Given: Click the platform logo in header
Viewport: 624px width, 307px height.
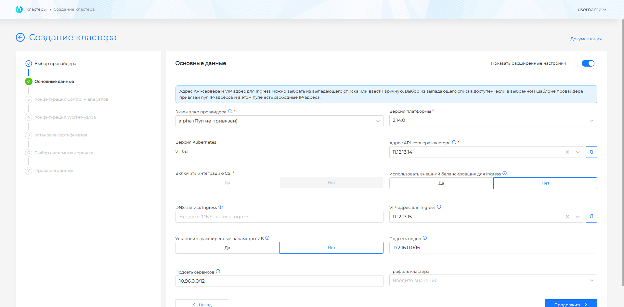Looking at the screenshot, I should (x=19, y=9).
